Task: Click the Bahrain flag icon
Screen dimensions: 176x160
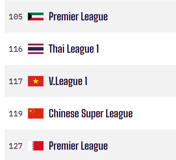Action: [x=36, y=146]
